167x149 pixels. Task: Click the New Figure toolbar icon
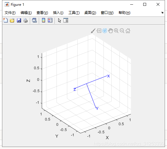pyautogui.click(x=6, y=20)
